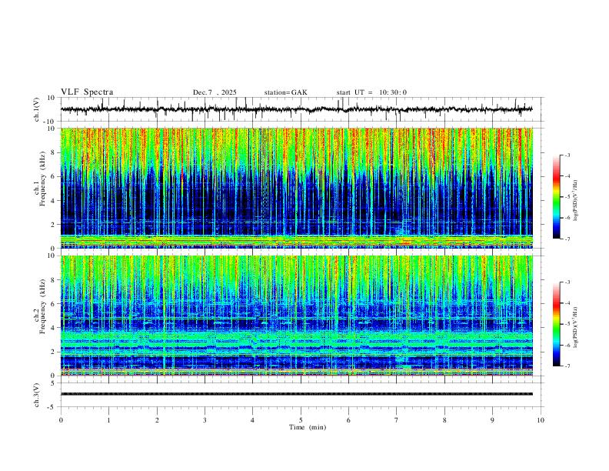This screenshot has width=609, height=471.
Task: Click time axis tick label "7"
Action: 397,420
